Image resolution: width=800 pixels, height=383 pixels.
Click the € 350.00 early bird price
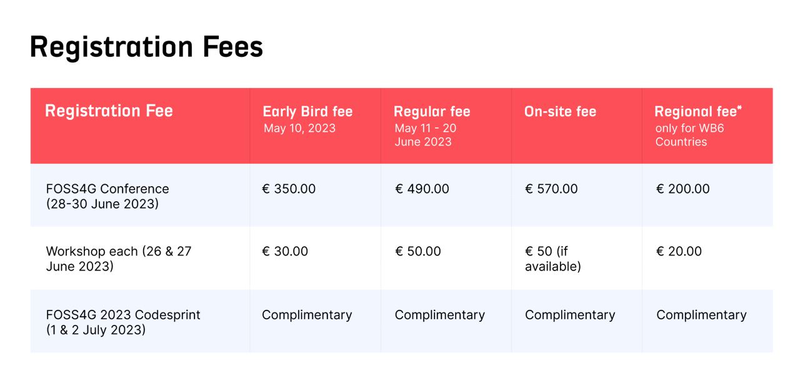[x=289, y=189]
